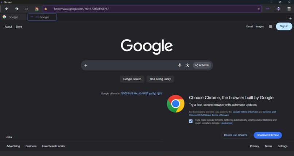Screen dimensions: 294x156
Task: Open the Terms footer link
Action: [x=268, y=146]
